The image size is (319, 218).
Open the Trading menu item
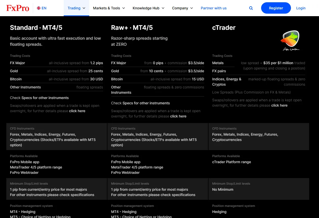(x=74, y=8)
